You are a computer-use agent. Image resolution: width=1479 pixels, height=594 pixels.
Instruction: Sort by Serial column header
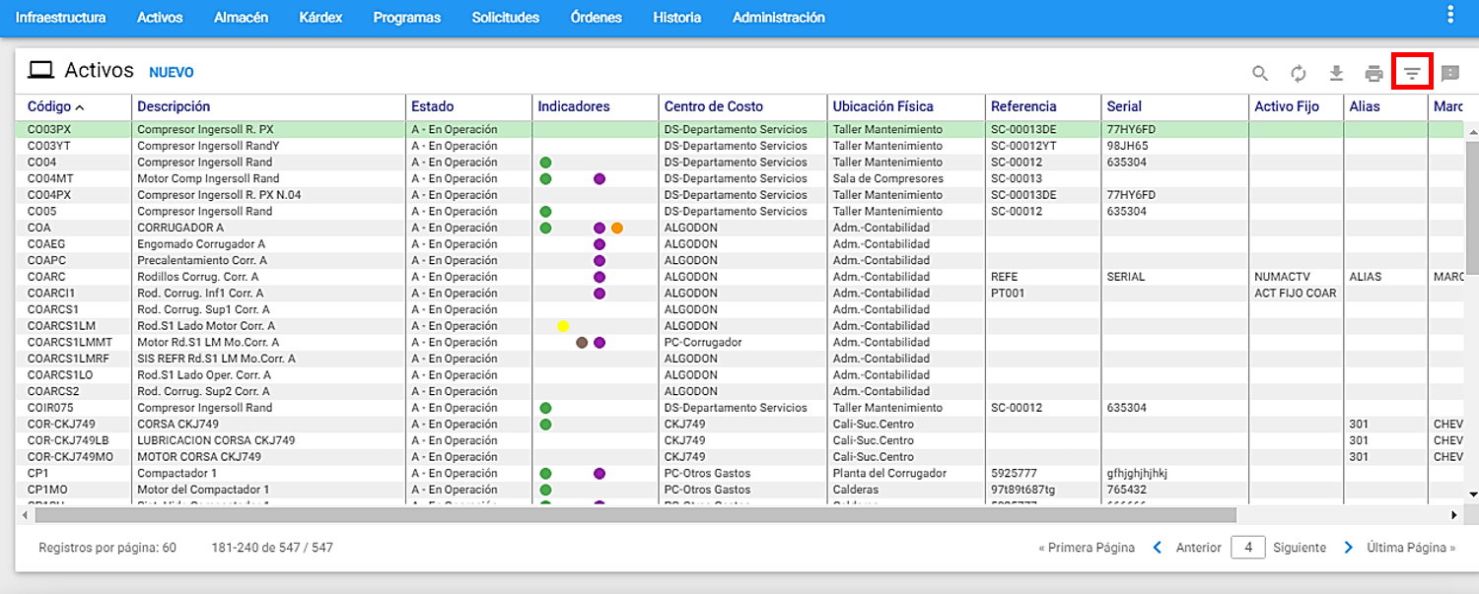1124,106
